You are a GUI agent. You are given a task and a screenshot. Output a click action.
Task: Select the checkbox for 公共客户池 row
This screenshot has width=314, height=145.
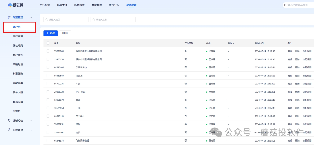pos(48,67)
